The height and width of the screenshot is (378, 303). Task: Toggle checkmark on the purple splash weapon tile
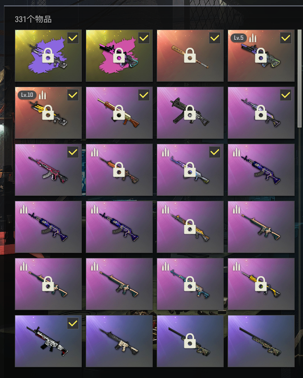73,38
